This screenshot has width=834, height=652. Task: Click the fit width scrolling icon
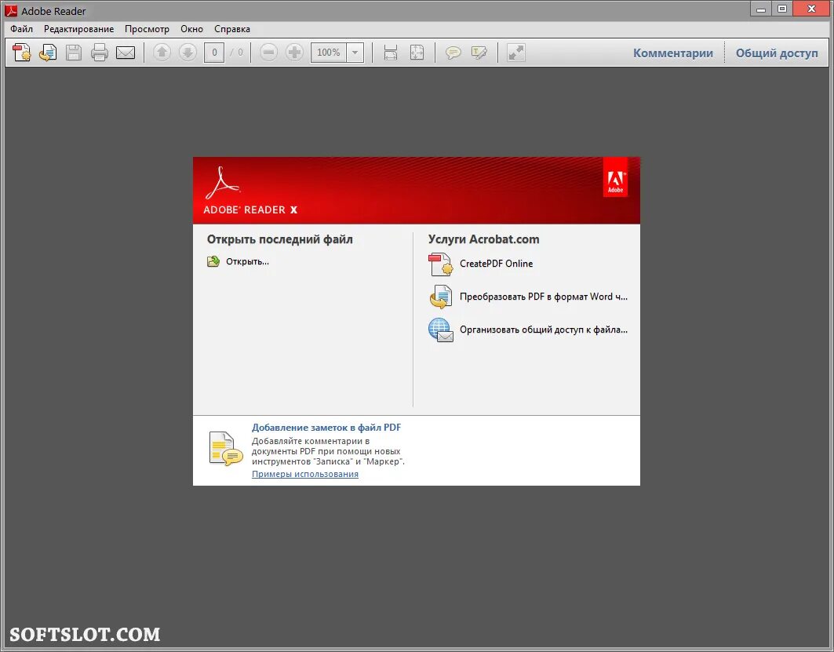391,52
